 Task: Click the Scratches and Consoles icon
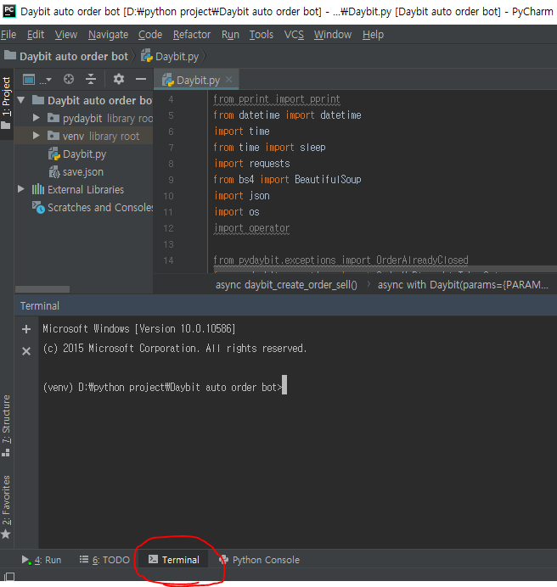point(38,207)
